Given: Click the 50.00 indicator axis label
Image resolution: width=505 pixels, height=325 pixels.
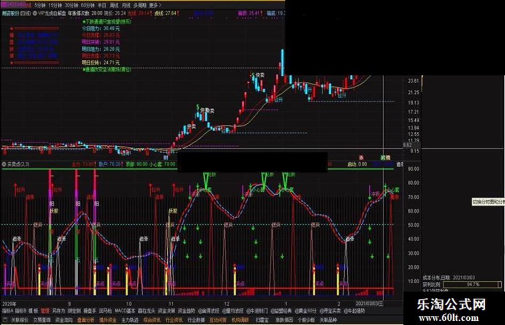Looking at the screenshot, I should (413, 225).
